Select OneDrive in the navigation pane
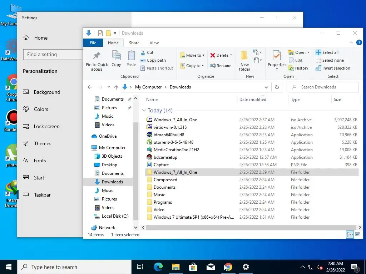Screen dimensions: 366x274 (x=104, y=136)
